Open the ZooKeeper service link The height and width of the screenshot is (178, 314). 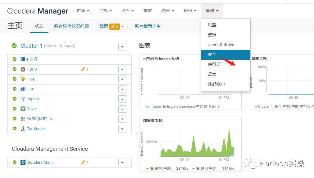[x=36, y=129]
